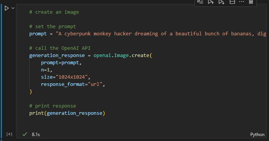Image resolution: width=269 pixels, height=141 pixels.
Task: Click the green success checkmark status
Action: click(25, 134)
